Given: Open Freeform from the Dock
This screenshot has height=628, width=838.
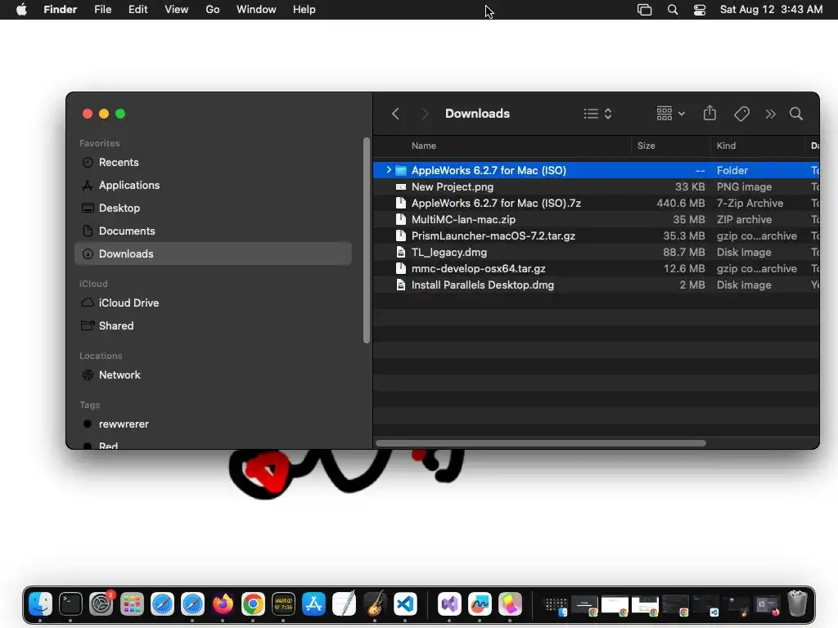Looking at the screenshot, I should click(480, 604).
